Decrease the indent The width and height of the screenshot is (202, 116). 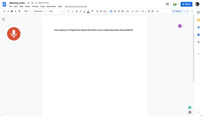149,11
